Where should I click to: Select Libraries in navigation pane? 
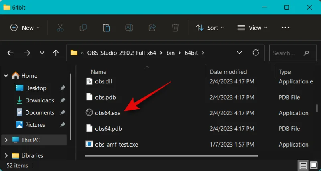[x=32, y=156]
